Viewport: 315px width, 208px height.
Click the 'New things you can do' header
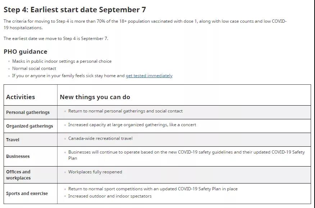tap(95, 97)
